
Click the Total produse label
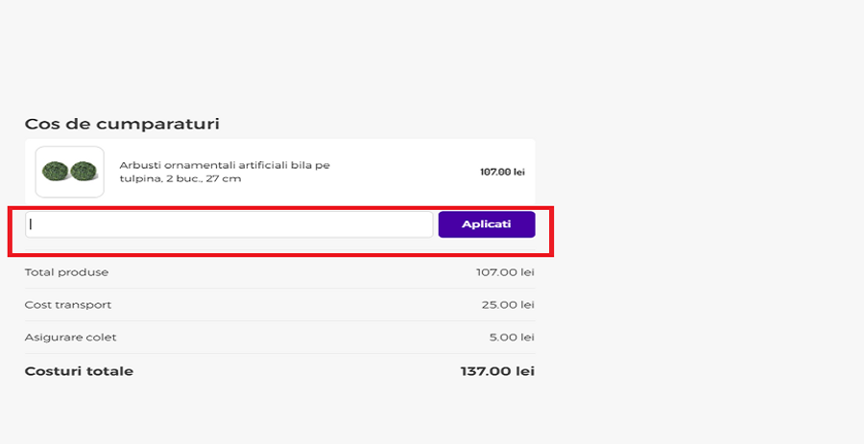(66, 272)
